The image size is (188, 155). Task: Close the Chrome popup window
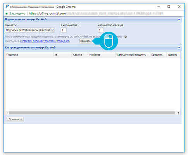(179, 7)
